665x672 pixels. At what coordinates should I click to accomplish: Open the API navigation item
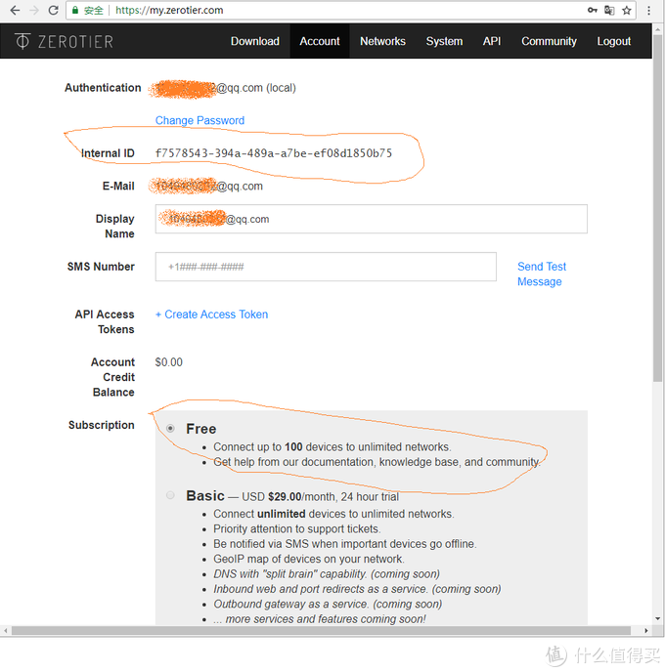pos(492,42)
